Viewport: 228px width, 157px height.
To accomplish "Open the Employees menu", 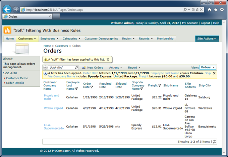I will 49,38.
